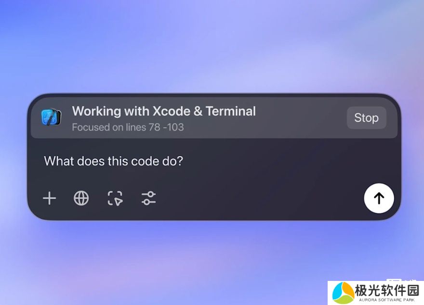The height and width of the screenshot is (305, 424).
Task: Click the 极光软件园 watermark text
Action: (x=387, y=291)
